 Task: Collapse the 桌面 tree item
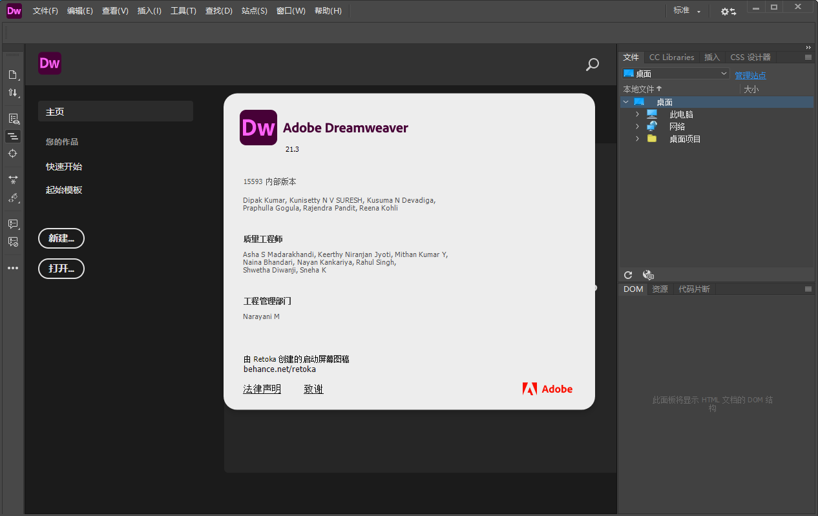tap(625, 101)
